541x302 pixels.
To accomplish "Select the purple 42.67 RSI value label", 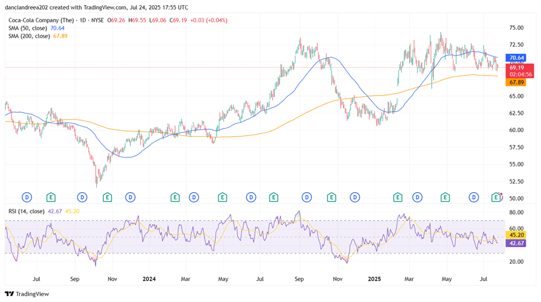I will click(x=517, y=243).
